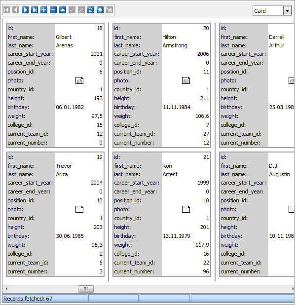The image size is (296, 305).
Task: Post edit with the checkmark button
Action: (72, 10)
